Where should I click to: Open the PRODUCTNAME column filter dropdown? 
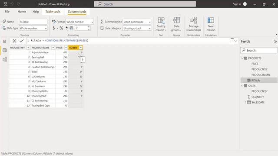pyautogui.click(x=53, y=48)
